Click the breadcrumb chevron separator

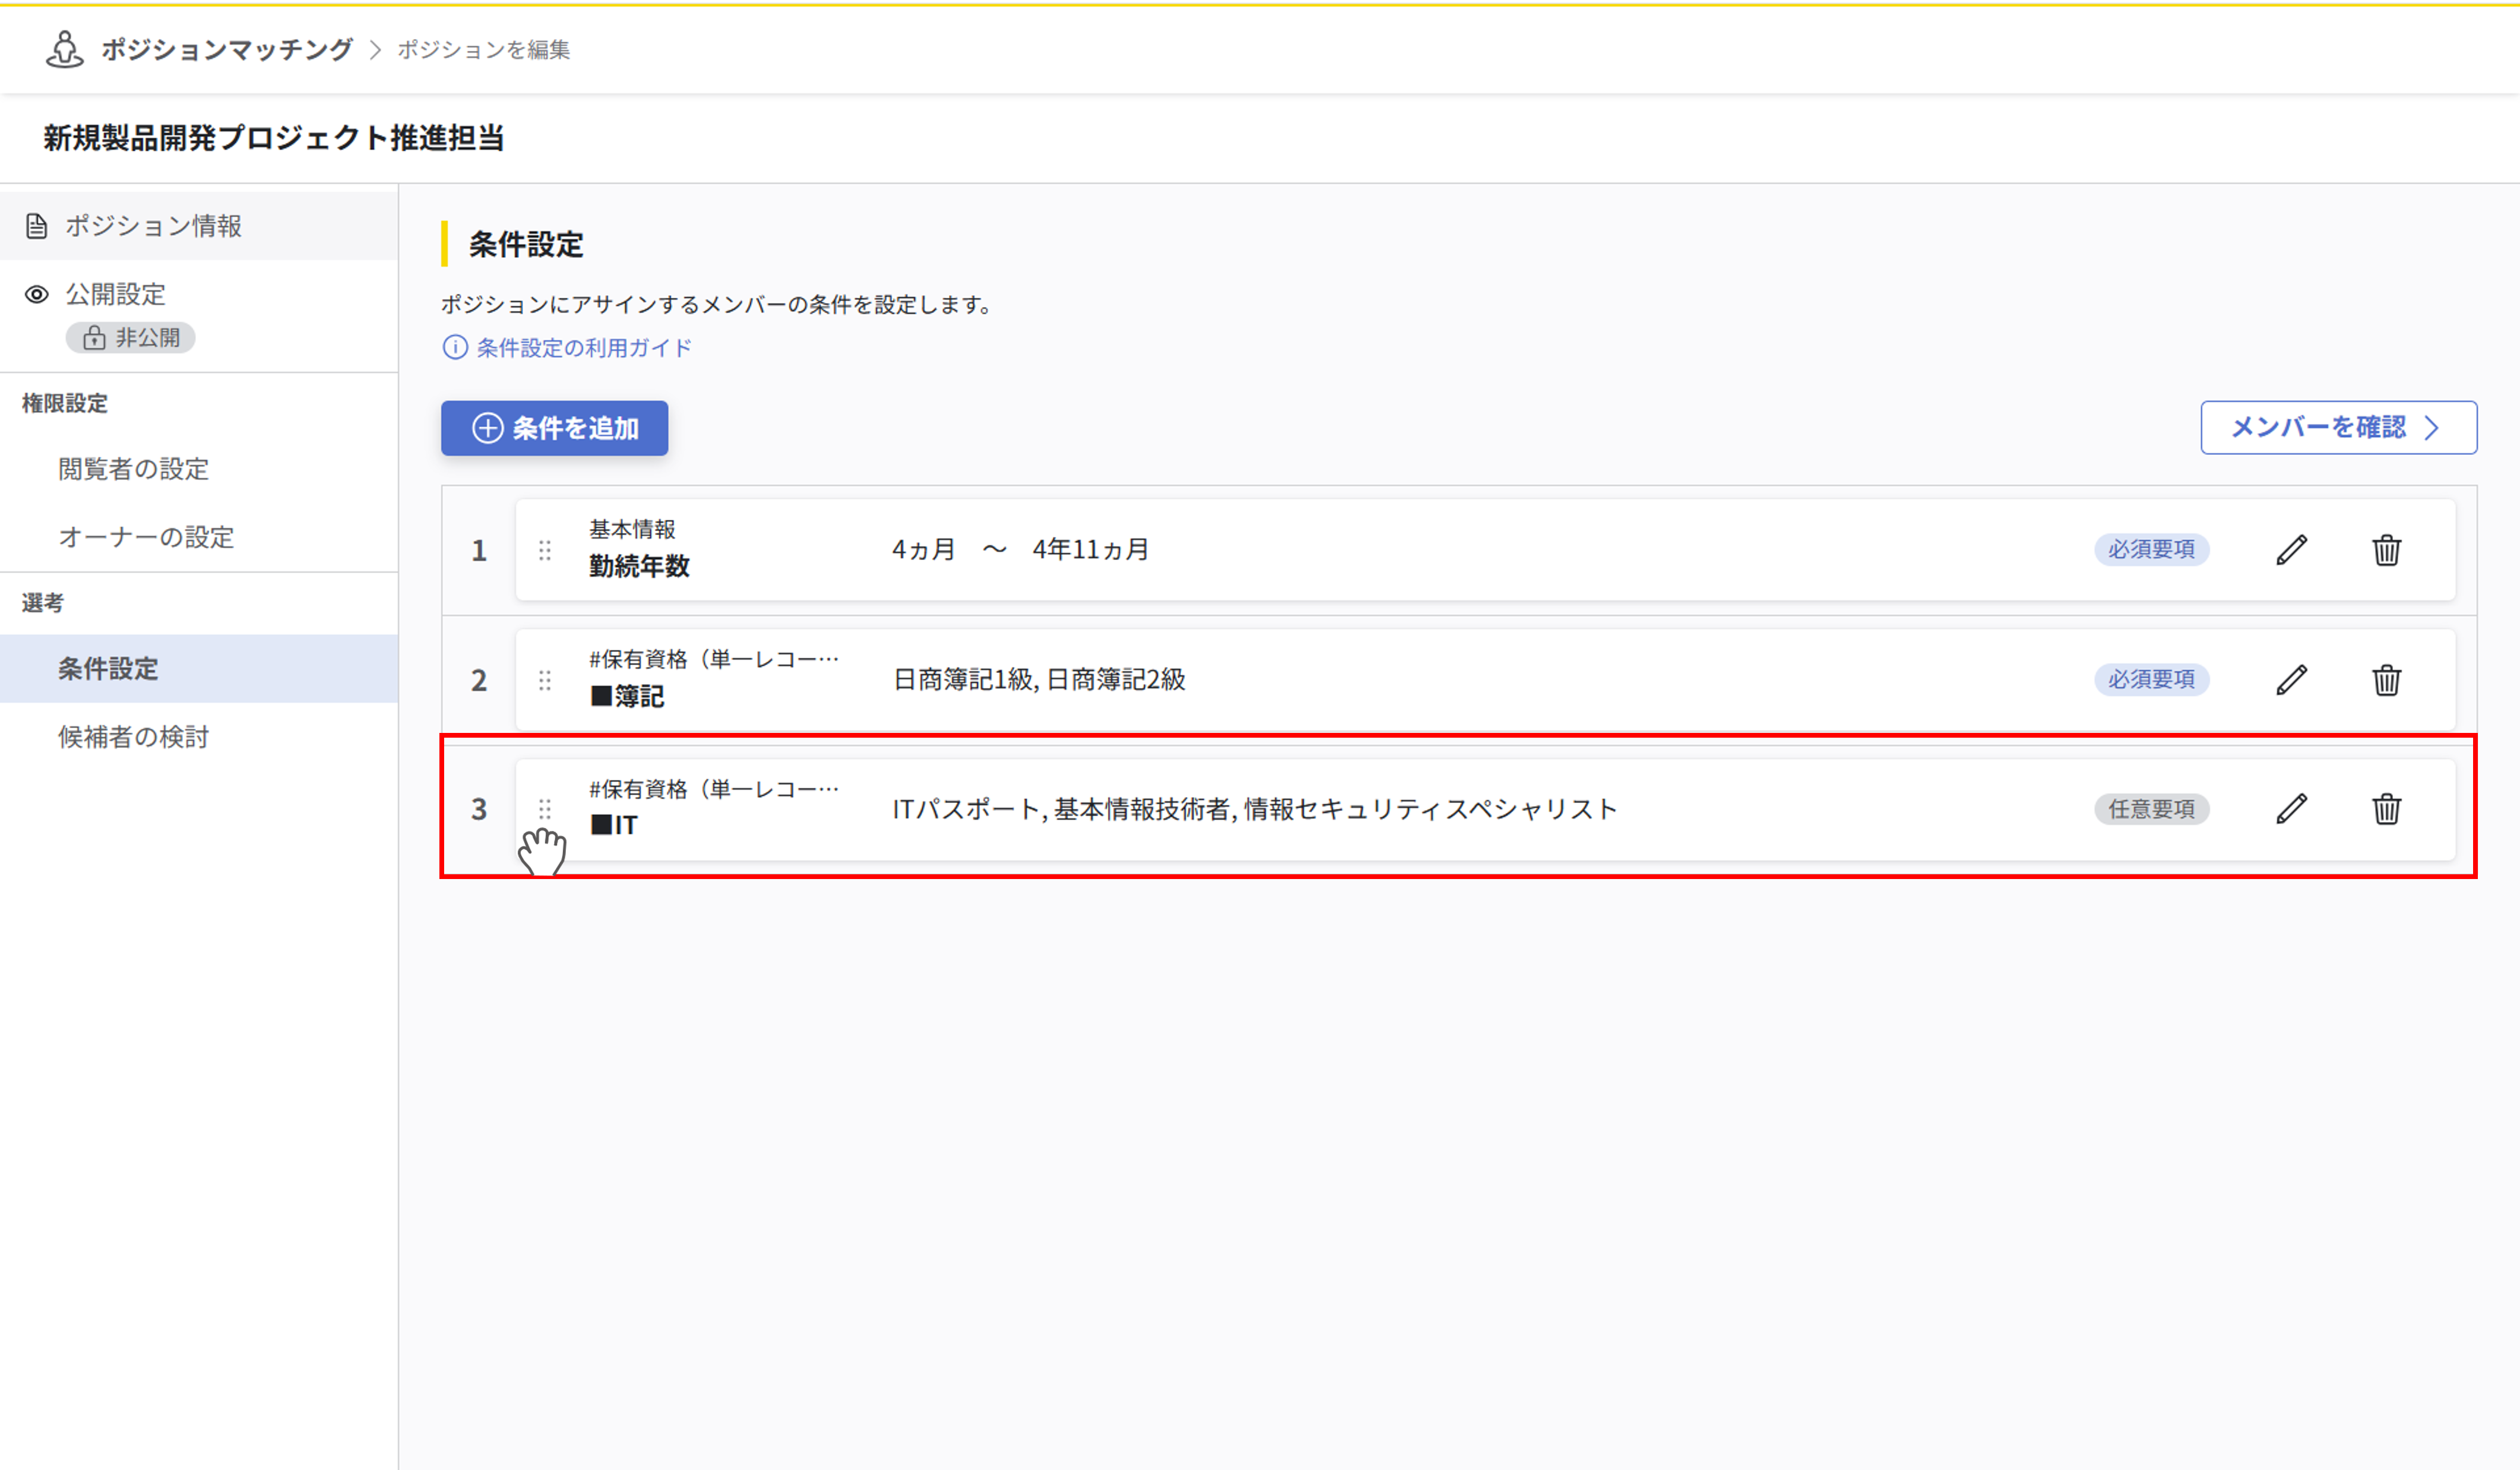click(375, 49)
